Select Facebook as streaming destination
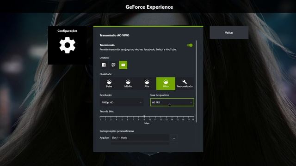296x166 pixels. (104, 65)
